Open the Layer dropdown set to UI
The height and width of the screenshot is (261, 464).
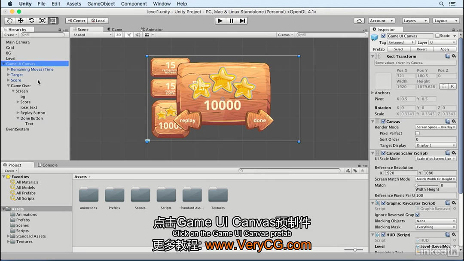(x=443, y=42)
